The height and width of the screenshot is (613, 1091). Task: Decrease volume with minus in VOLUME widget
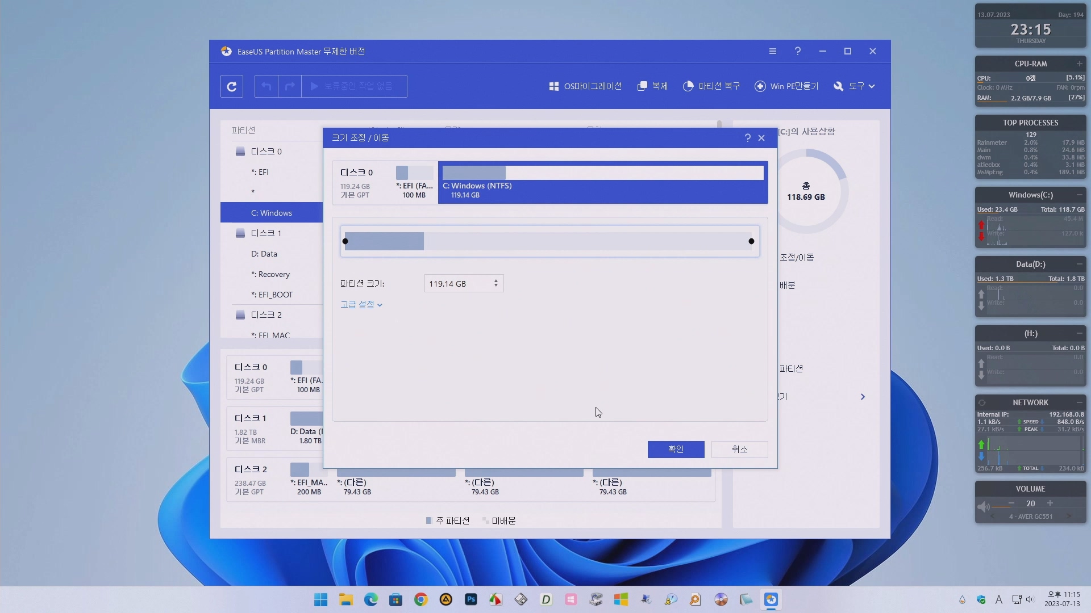tap(1011, 503)
